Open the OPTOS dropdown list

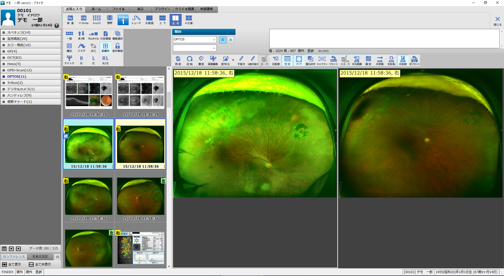pos(214,40)
